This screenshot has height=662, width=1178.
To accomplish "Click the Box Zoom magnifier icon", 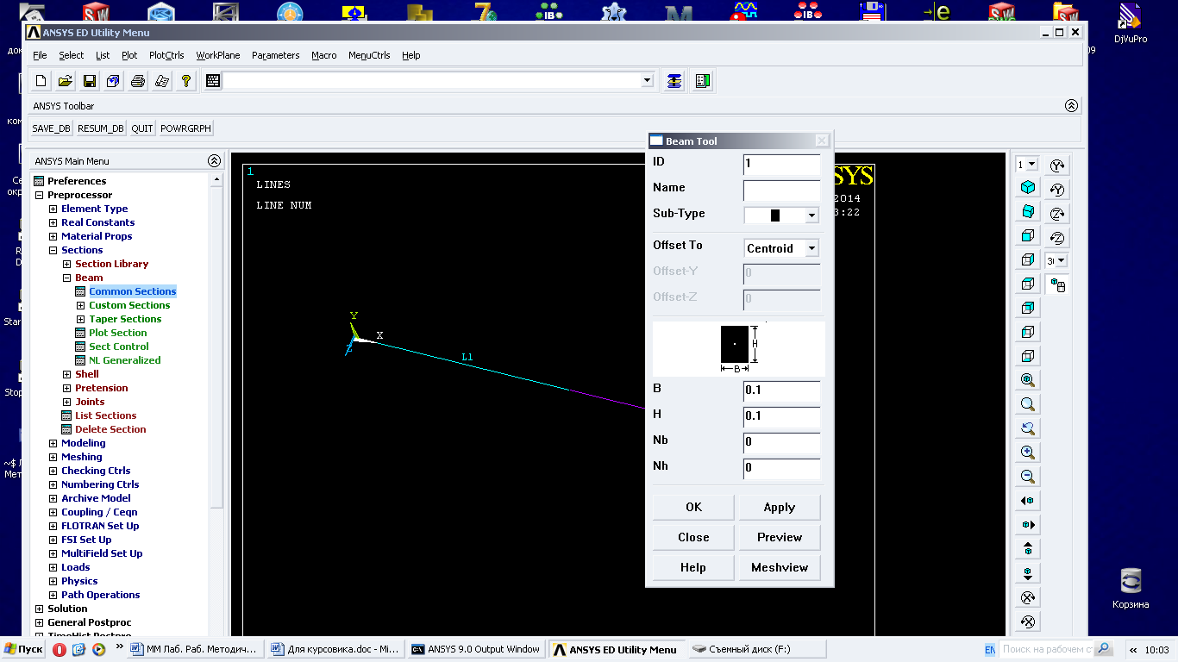I will (1028, 404).
